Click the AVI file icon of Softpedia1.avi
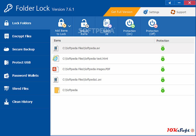Screen dimensions: 196x136 tap(56, 79)
